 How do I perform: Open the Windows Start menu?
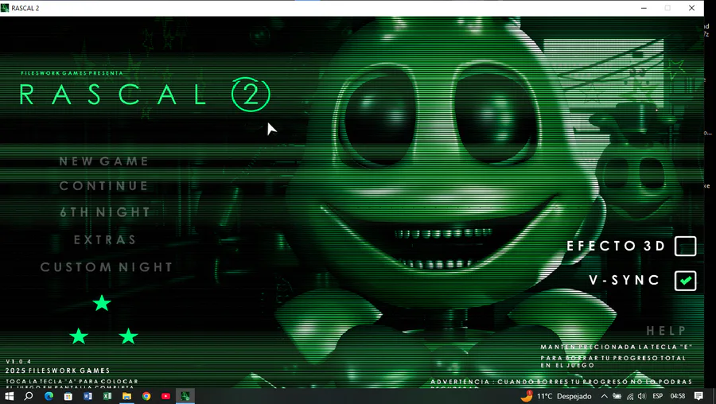[x=9, y=396]
